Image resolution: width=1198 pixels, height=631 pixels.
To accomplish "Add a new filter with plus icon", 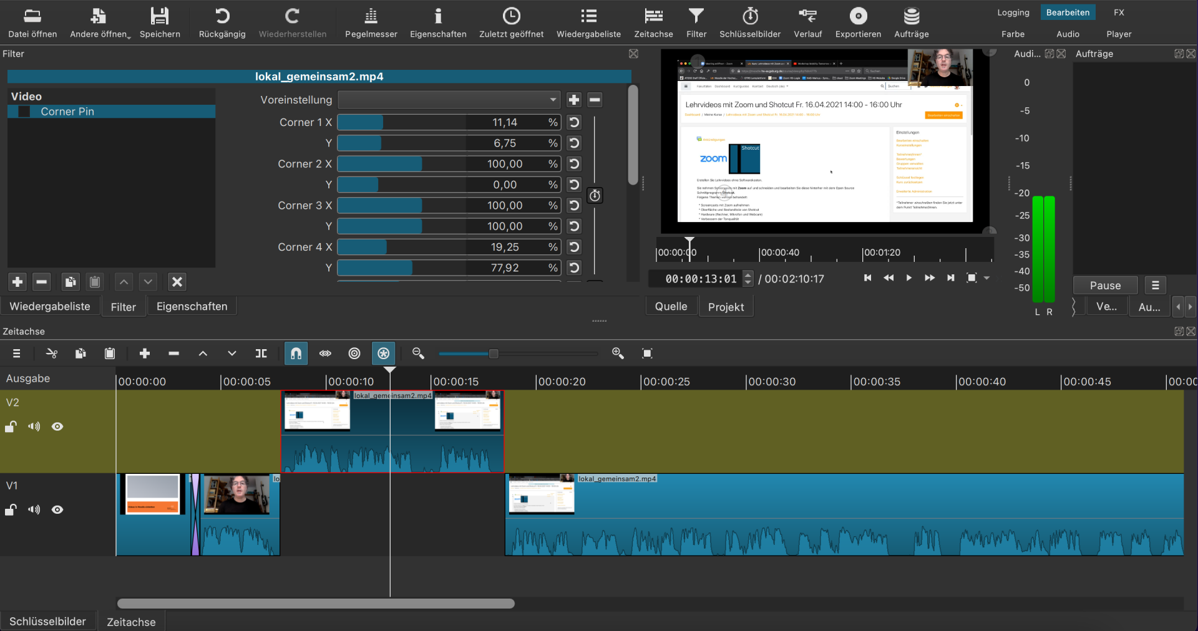I will coord(16,282).
